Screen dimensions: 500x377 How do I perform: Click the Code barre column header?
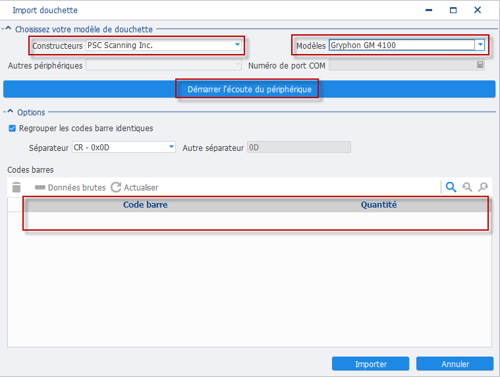tap(145, 205)
